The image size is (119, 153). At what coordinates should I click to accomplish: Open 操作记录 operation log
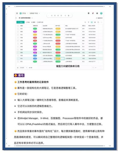point(40,22)
